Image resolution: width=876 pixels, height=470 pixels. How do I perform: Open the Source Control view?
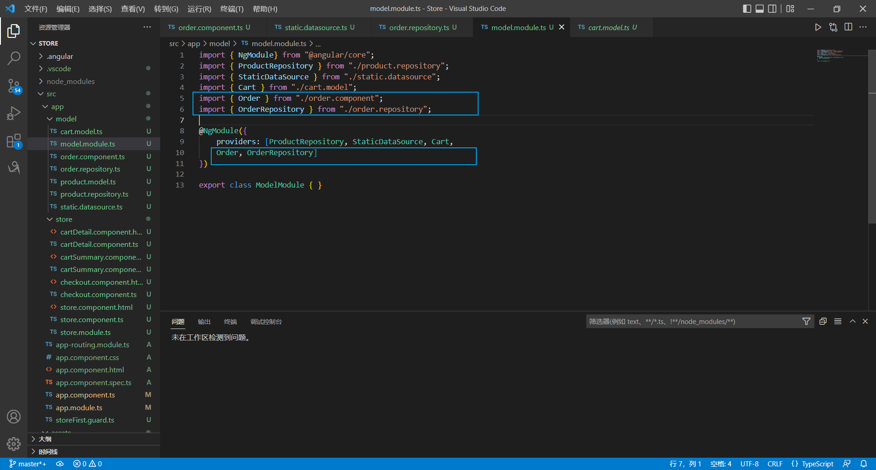14,85
